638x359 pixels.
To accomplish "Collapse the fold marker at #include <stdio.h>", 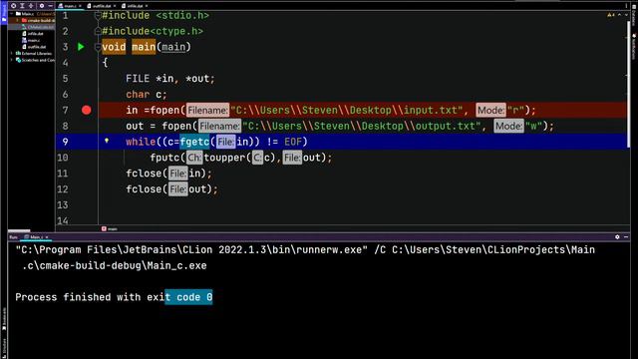I will click(98, 16).
